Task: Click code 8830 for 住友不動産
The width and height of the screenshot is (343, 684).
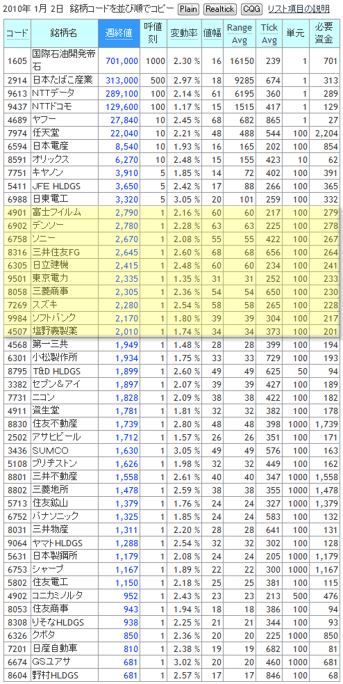Action: pyautogui.click(x=17, y=424)
